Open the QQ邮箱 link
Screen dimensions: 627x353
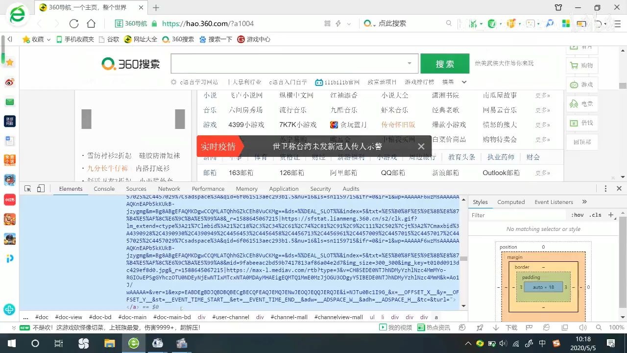[x=393, y=173]
